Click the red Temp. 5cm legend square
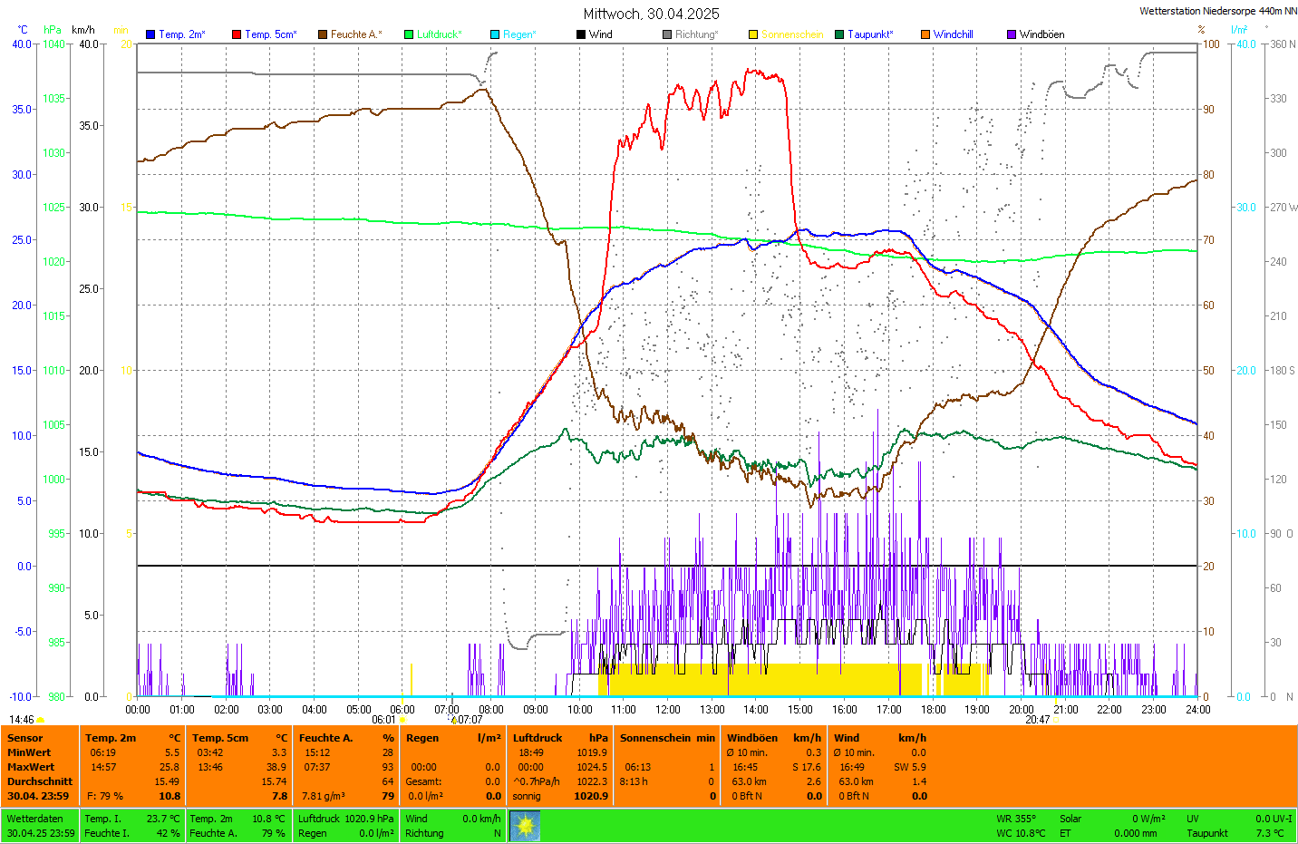Image resolution: width=1298 pixels, height=844 pixels. 237,34
